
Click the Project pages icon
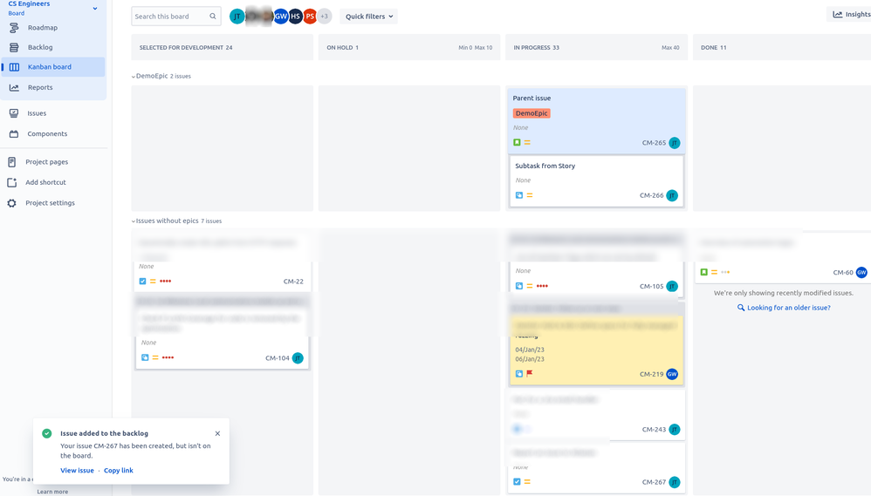point(11,162)
